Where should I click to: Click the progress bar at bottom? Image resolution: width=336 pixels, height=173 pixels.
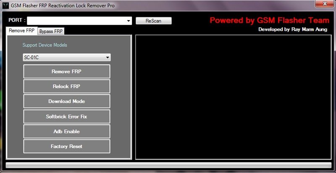[168, 165]
